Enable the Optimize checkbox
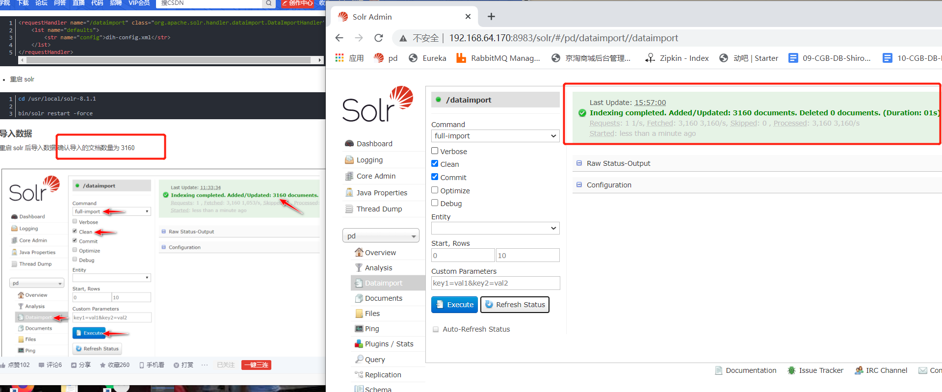942x392 pixels. click(x=435, y=190)
